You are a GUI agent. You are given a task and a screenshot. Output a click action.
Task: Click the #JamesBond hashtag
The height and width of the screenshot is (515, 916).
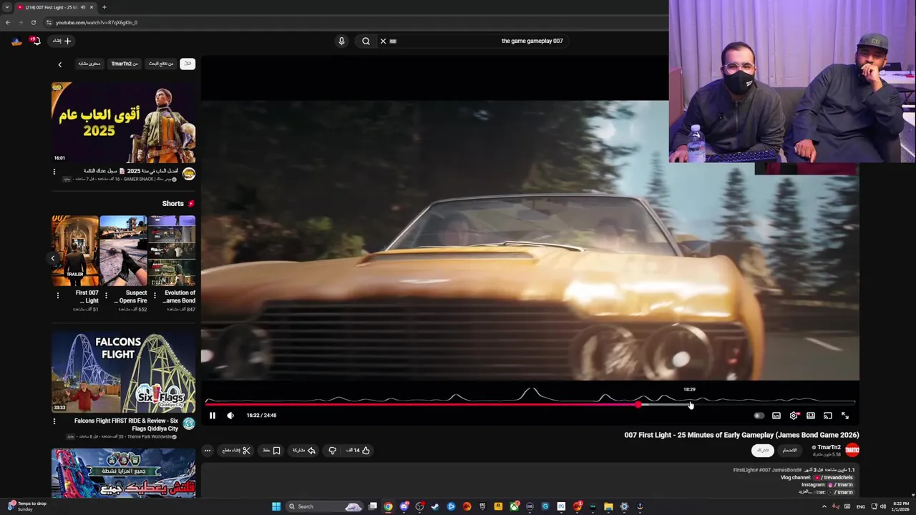click(786, 470)
